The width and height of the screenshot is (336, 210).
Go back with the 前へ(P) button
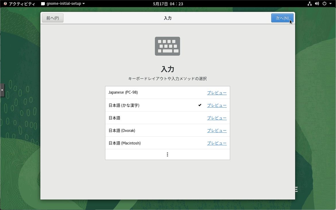tap(53, 18)
